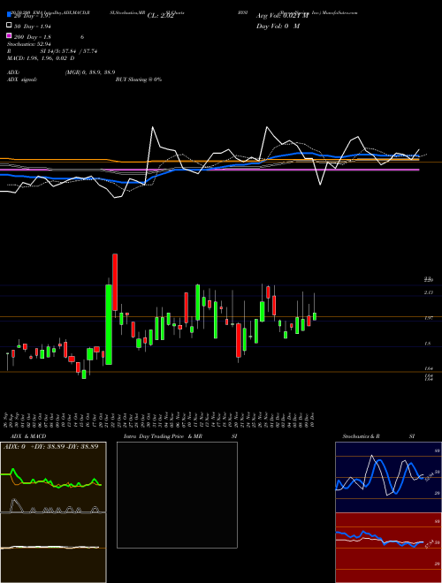
Task: Click the MACD white line in the ADX panel
Action: click(50, 547)
